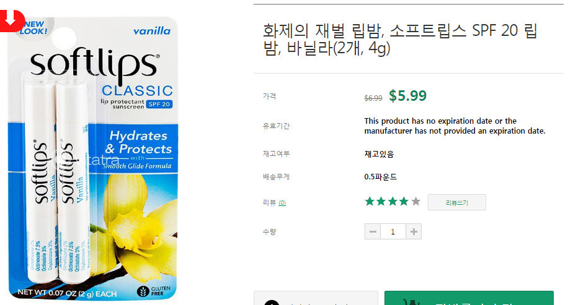568x305 pixels.
Task: Click the crossed-out $6.99 original price
Action: click(373, 98)
